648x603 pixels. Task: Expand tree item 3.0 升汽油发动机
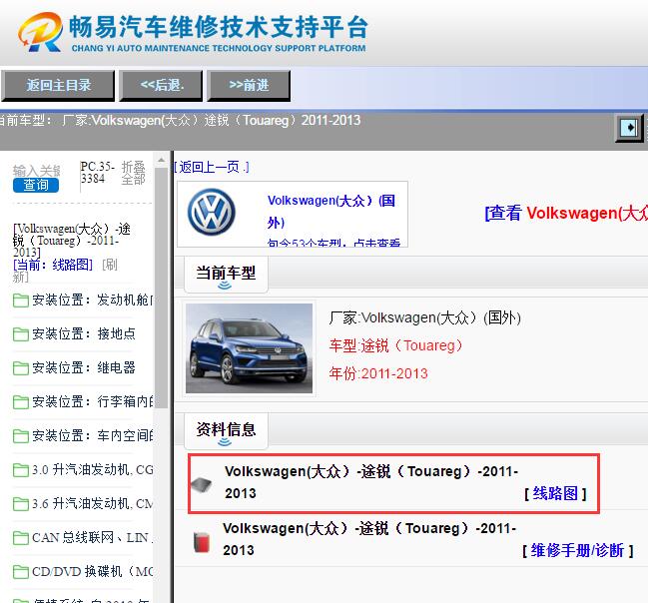tap(93, 470)
